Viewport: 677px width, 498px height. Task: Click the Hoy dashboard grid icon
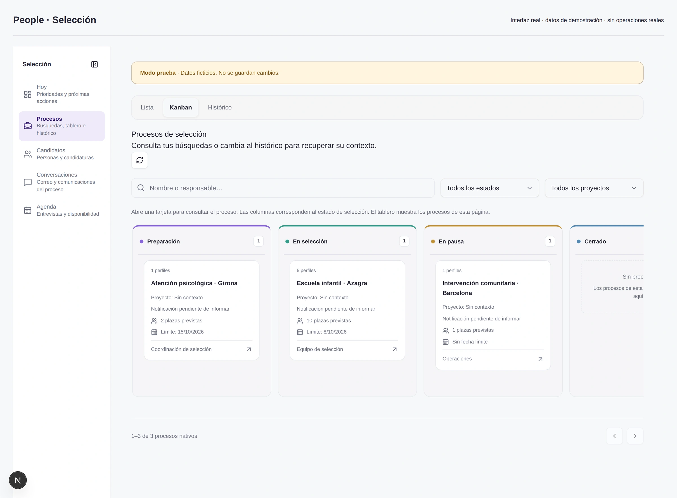coord(28,94)
